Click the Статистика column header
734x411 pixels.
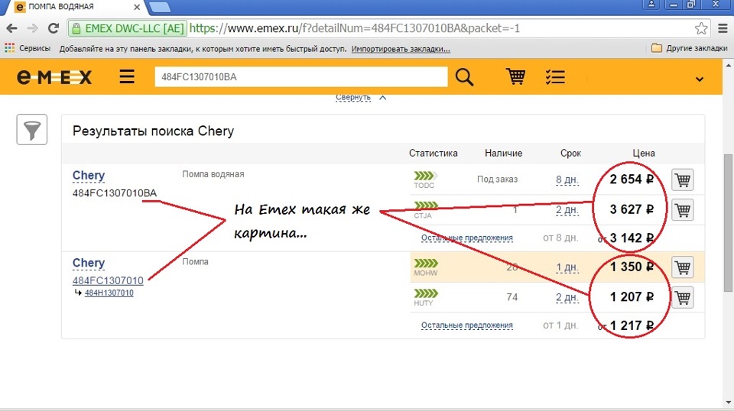pos(433,153)
